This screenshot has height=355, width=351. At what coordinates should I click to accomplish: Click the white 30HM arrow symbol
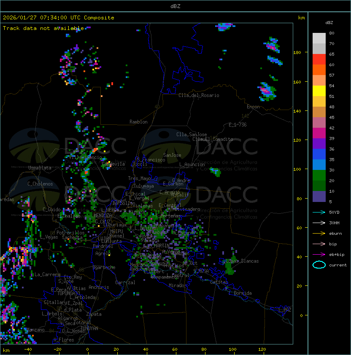[319, 223]
